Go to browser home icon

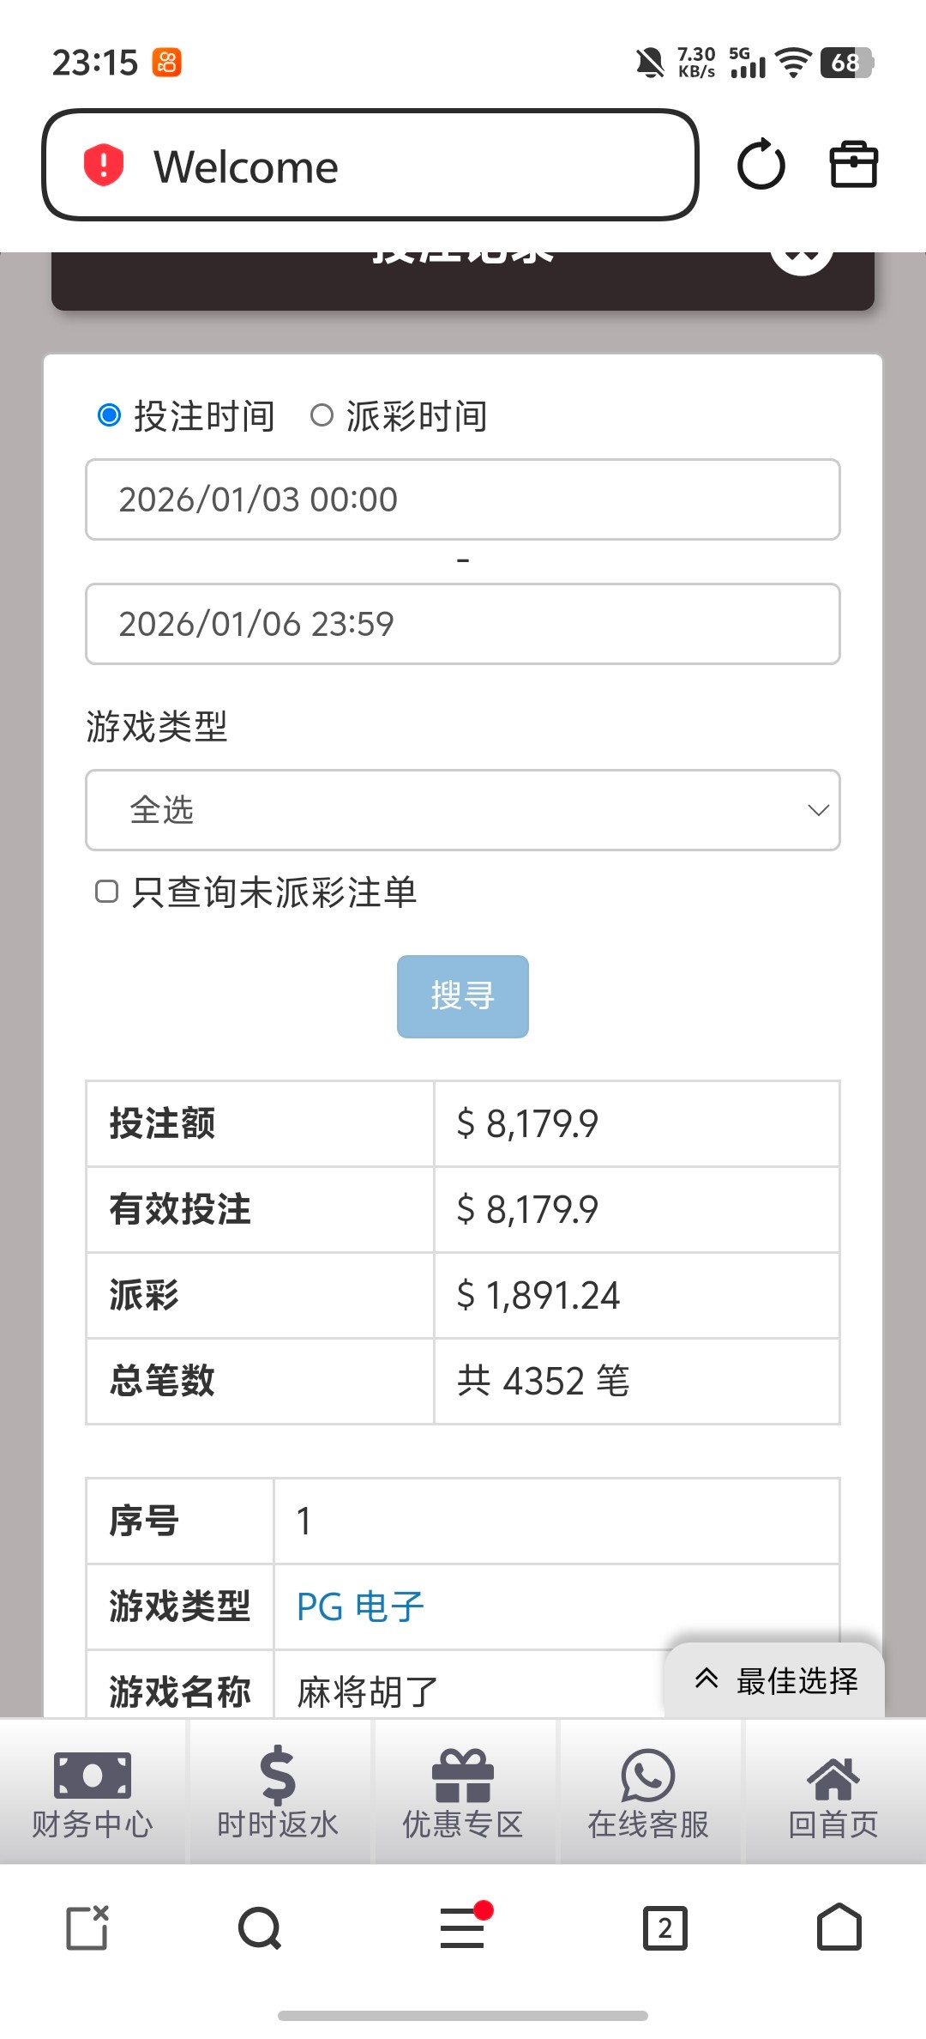[839, 1928]
